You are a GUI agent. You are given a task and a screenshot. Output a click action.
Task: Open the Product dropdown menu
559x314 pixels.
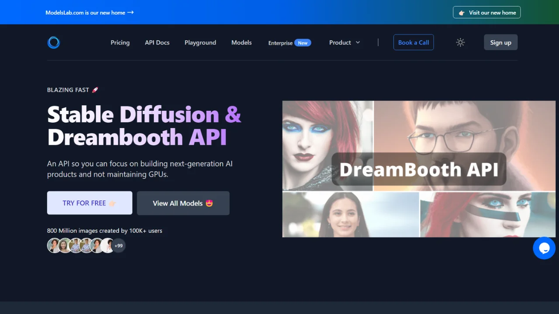pyautogui.click(x=340, y=42)
